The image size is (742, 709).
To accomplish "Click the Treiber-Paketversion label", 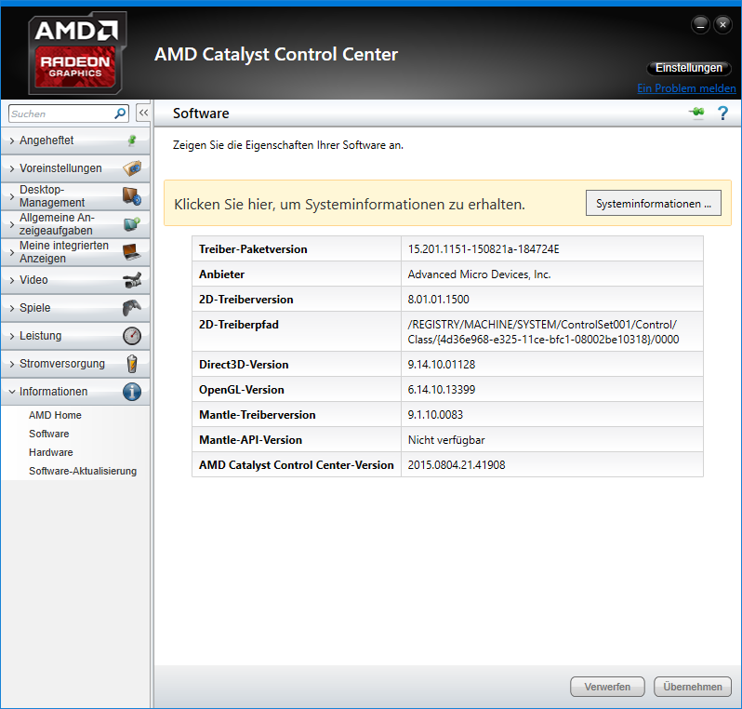I will pyautogui.click(x=253, y=249).
